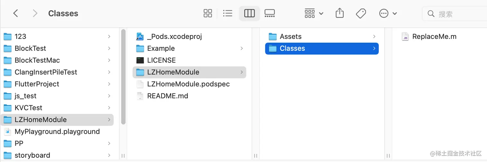The image size is (487, 162).
Task: Switch to column view
Action: point(249,13)
